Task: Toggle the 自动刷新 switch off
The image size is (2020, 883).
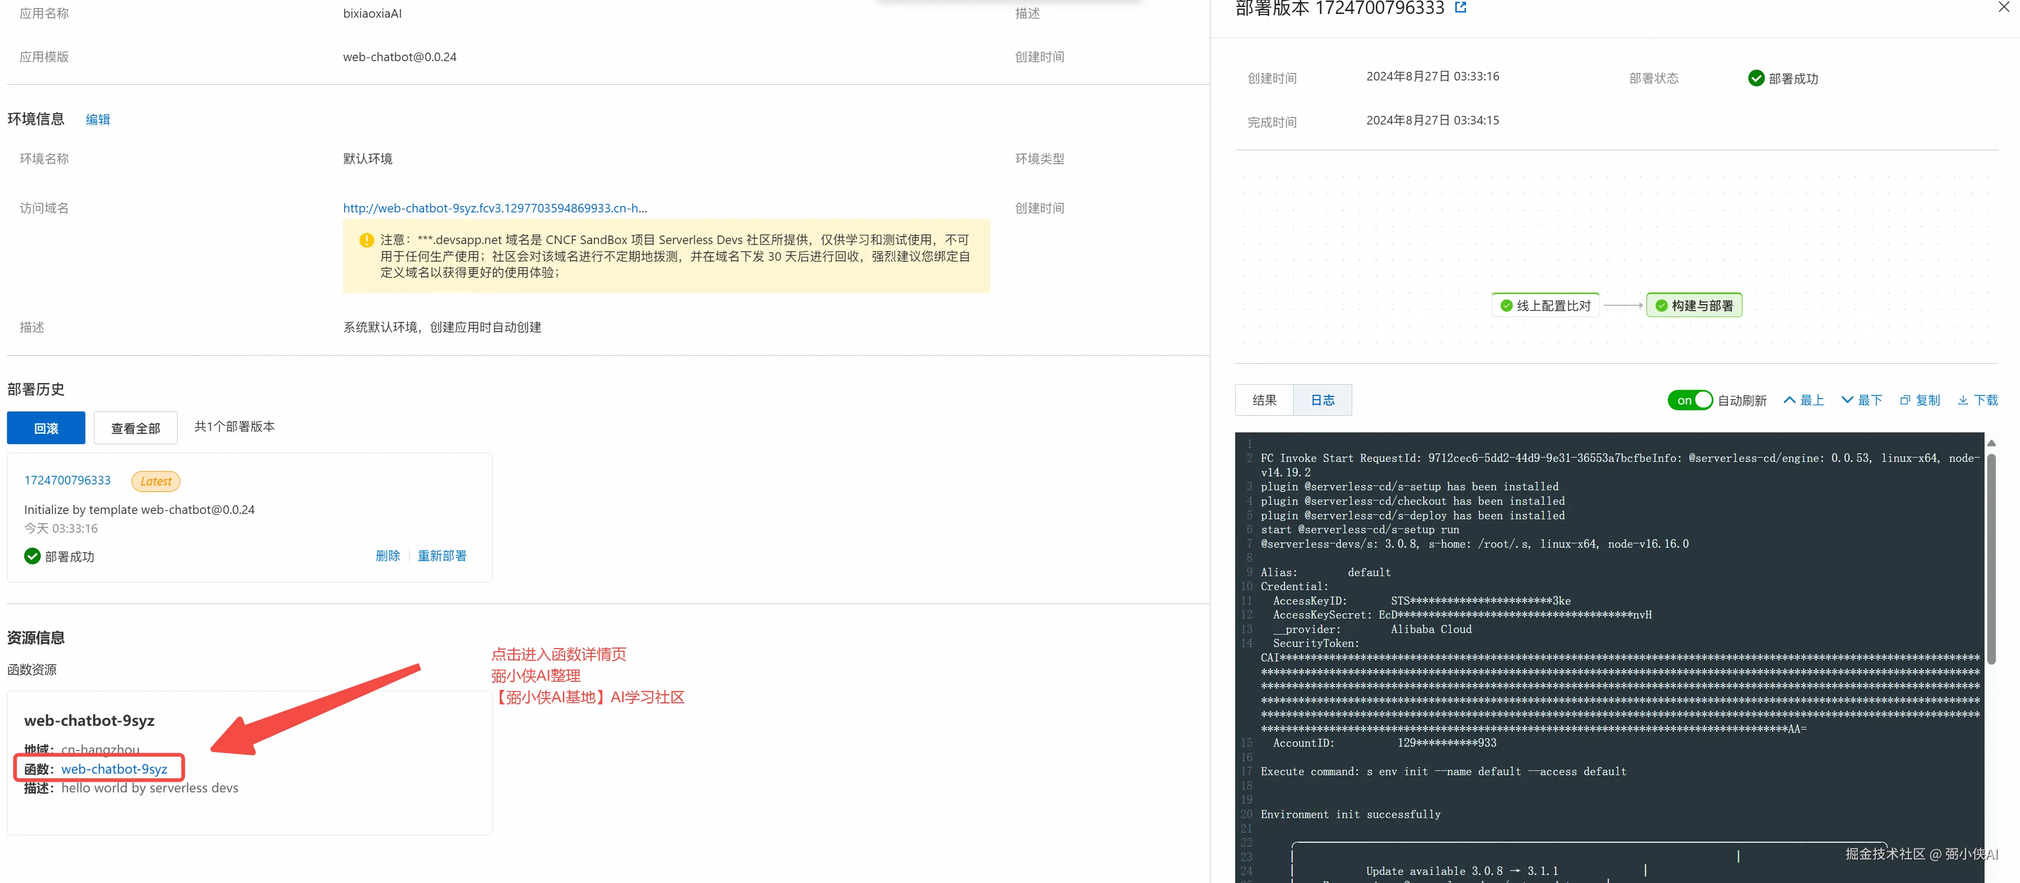Action: click(1689, 400)
